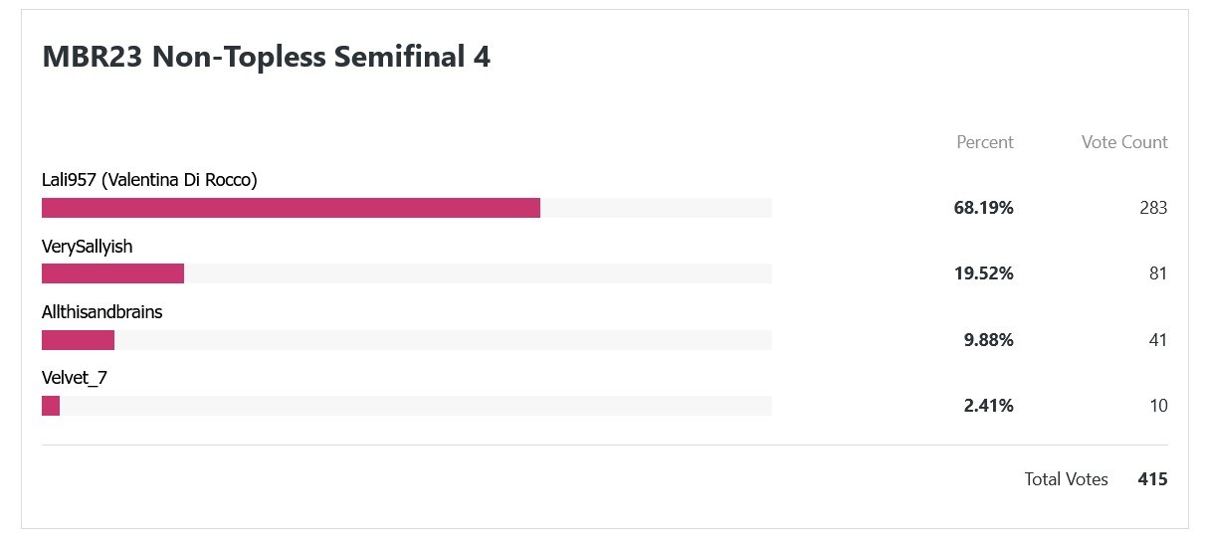Click the 41 vote count
Image resolution: width=1207 pixels, height=537 pixels.
1158,340
